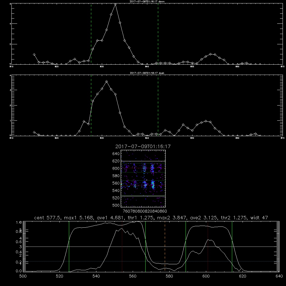Select the 'ave2 3.125' value in the profile title
Screen dimensions: 286x286
[x=204, y=218]
